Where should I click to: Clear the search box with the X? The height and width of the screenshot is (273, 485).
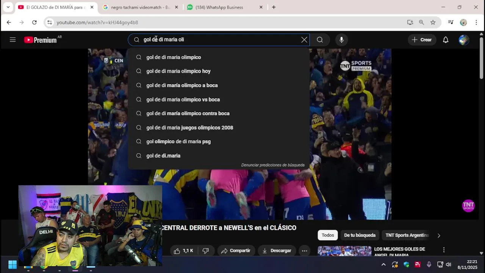click(304, 39)
